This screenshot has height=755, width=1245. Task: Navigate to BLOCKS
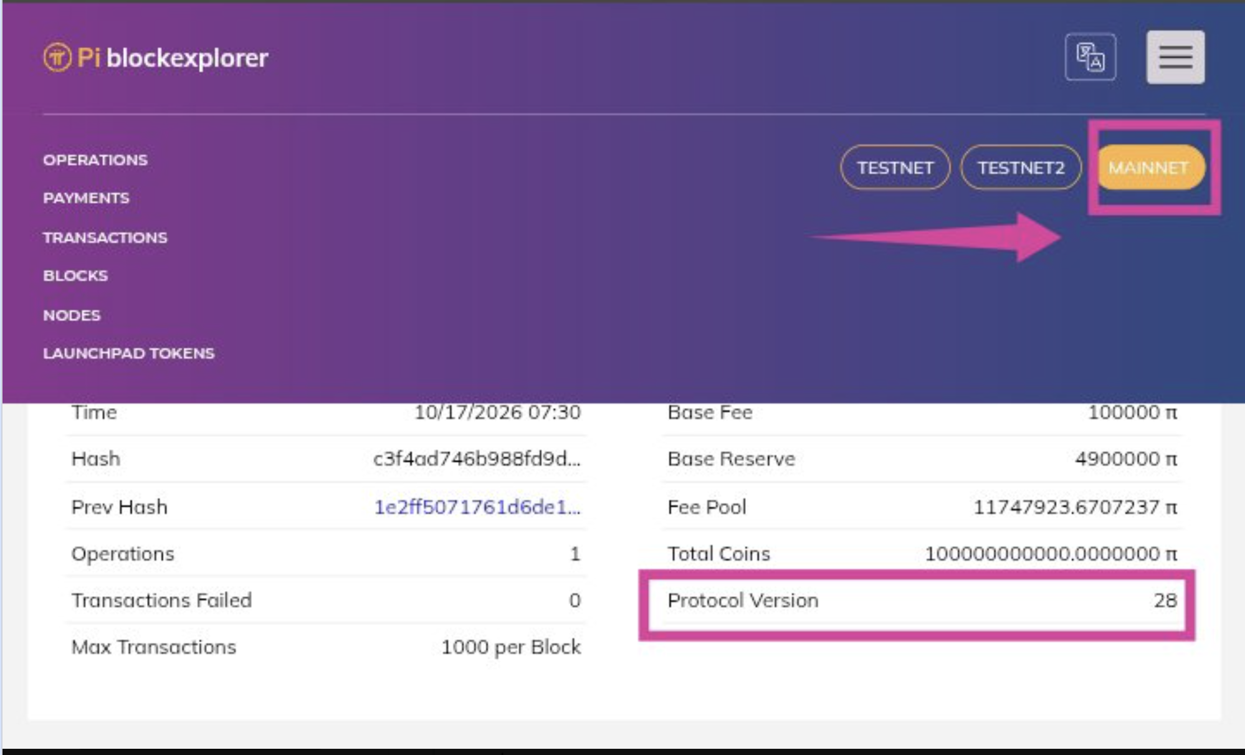[x=75, y=275]
